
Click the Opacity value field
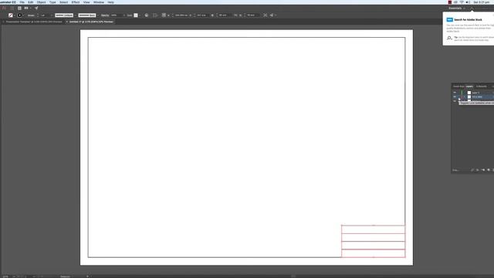tap(115, 15)
